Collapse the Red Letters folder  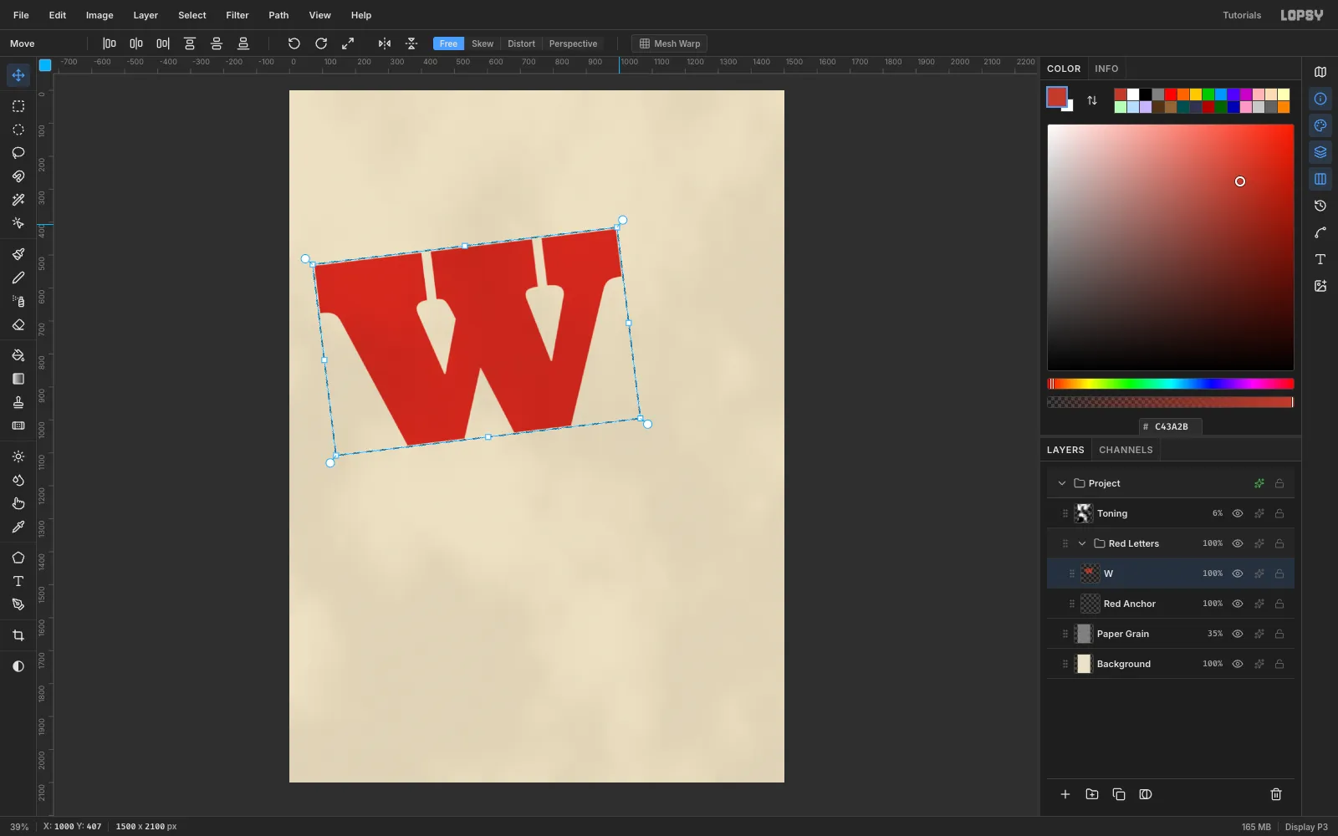click(1082, 543)
